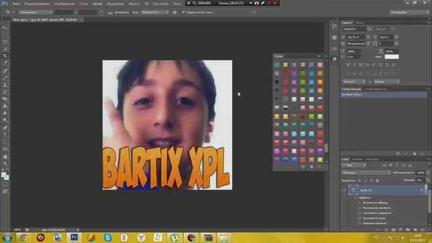Open crop overlay view dropdown
The width and height of the screenshot is (432, 243).
(155, 12)
